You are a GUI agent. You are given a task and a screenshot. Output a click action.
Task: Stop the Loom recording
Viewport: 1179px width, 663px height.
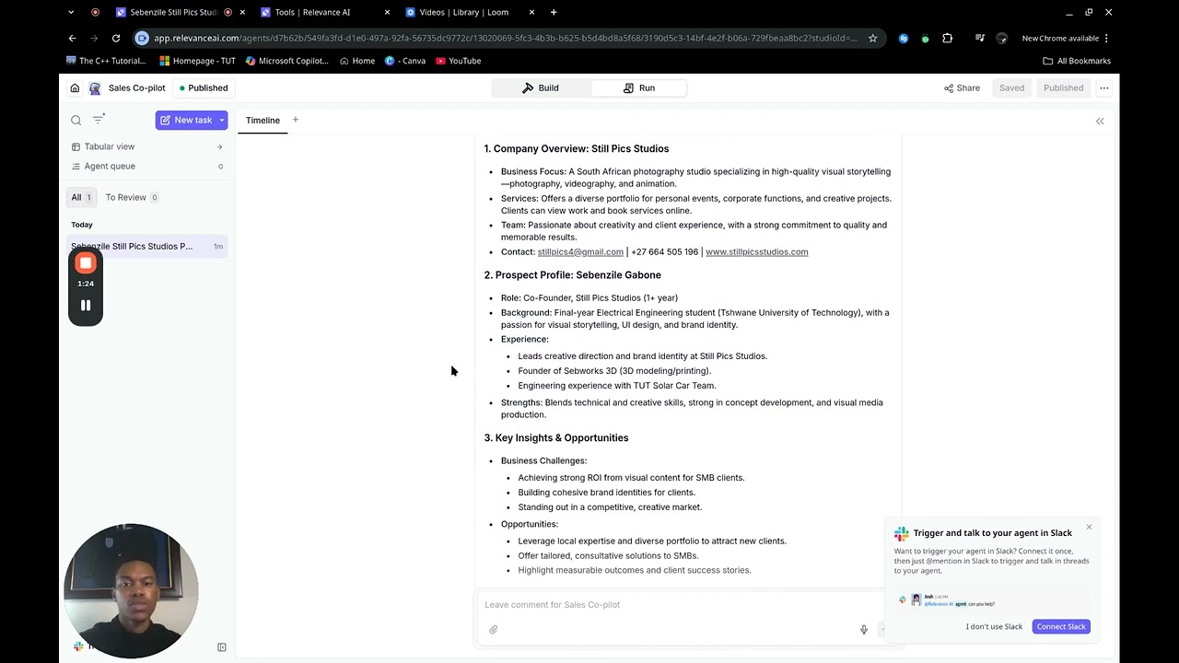pyautogui.click(x=86, y=263)
